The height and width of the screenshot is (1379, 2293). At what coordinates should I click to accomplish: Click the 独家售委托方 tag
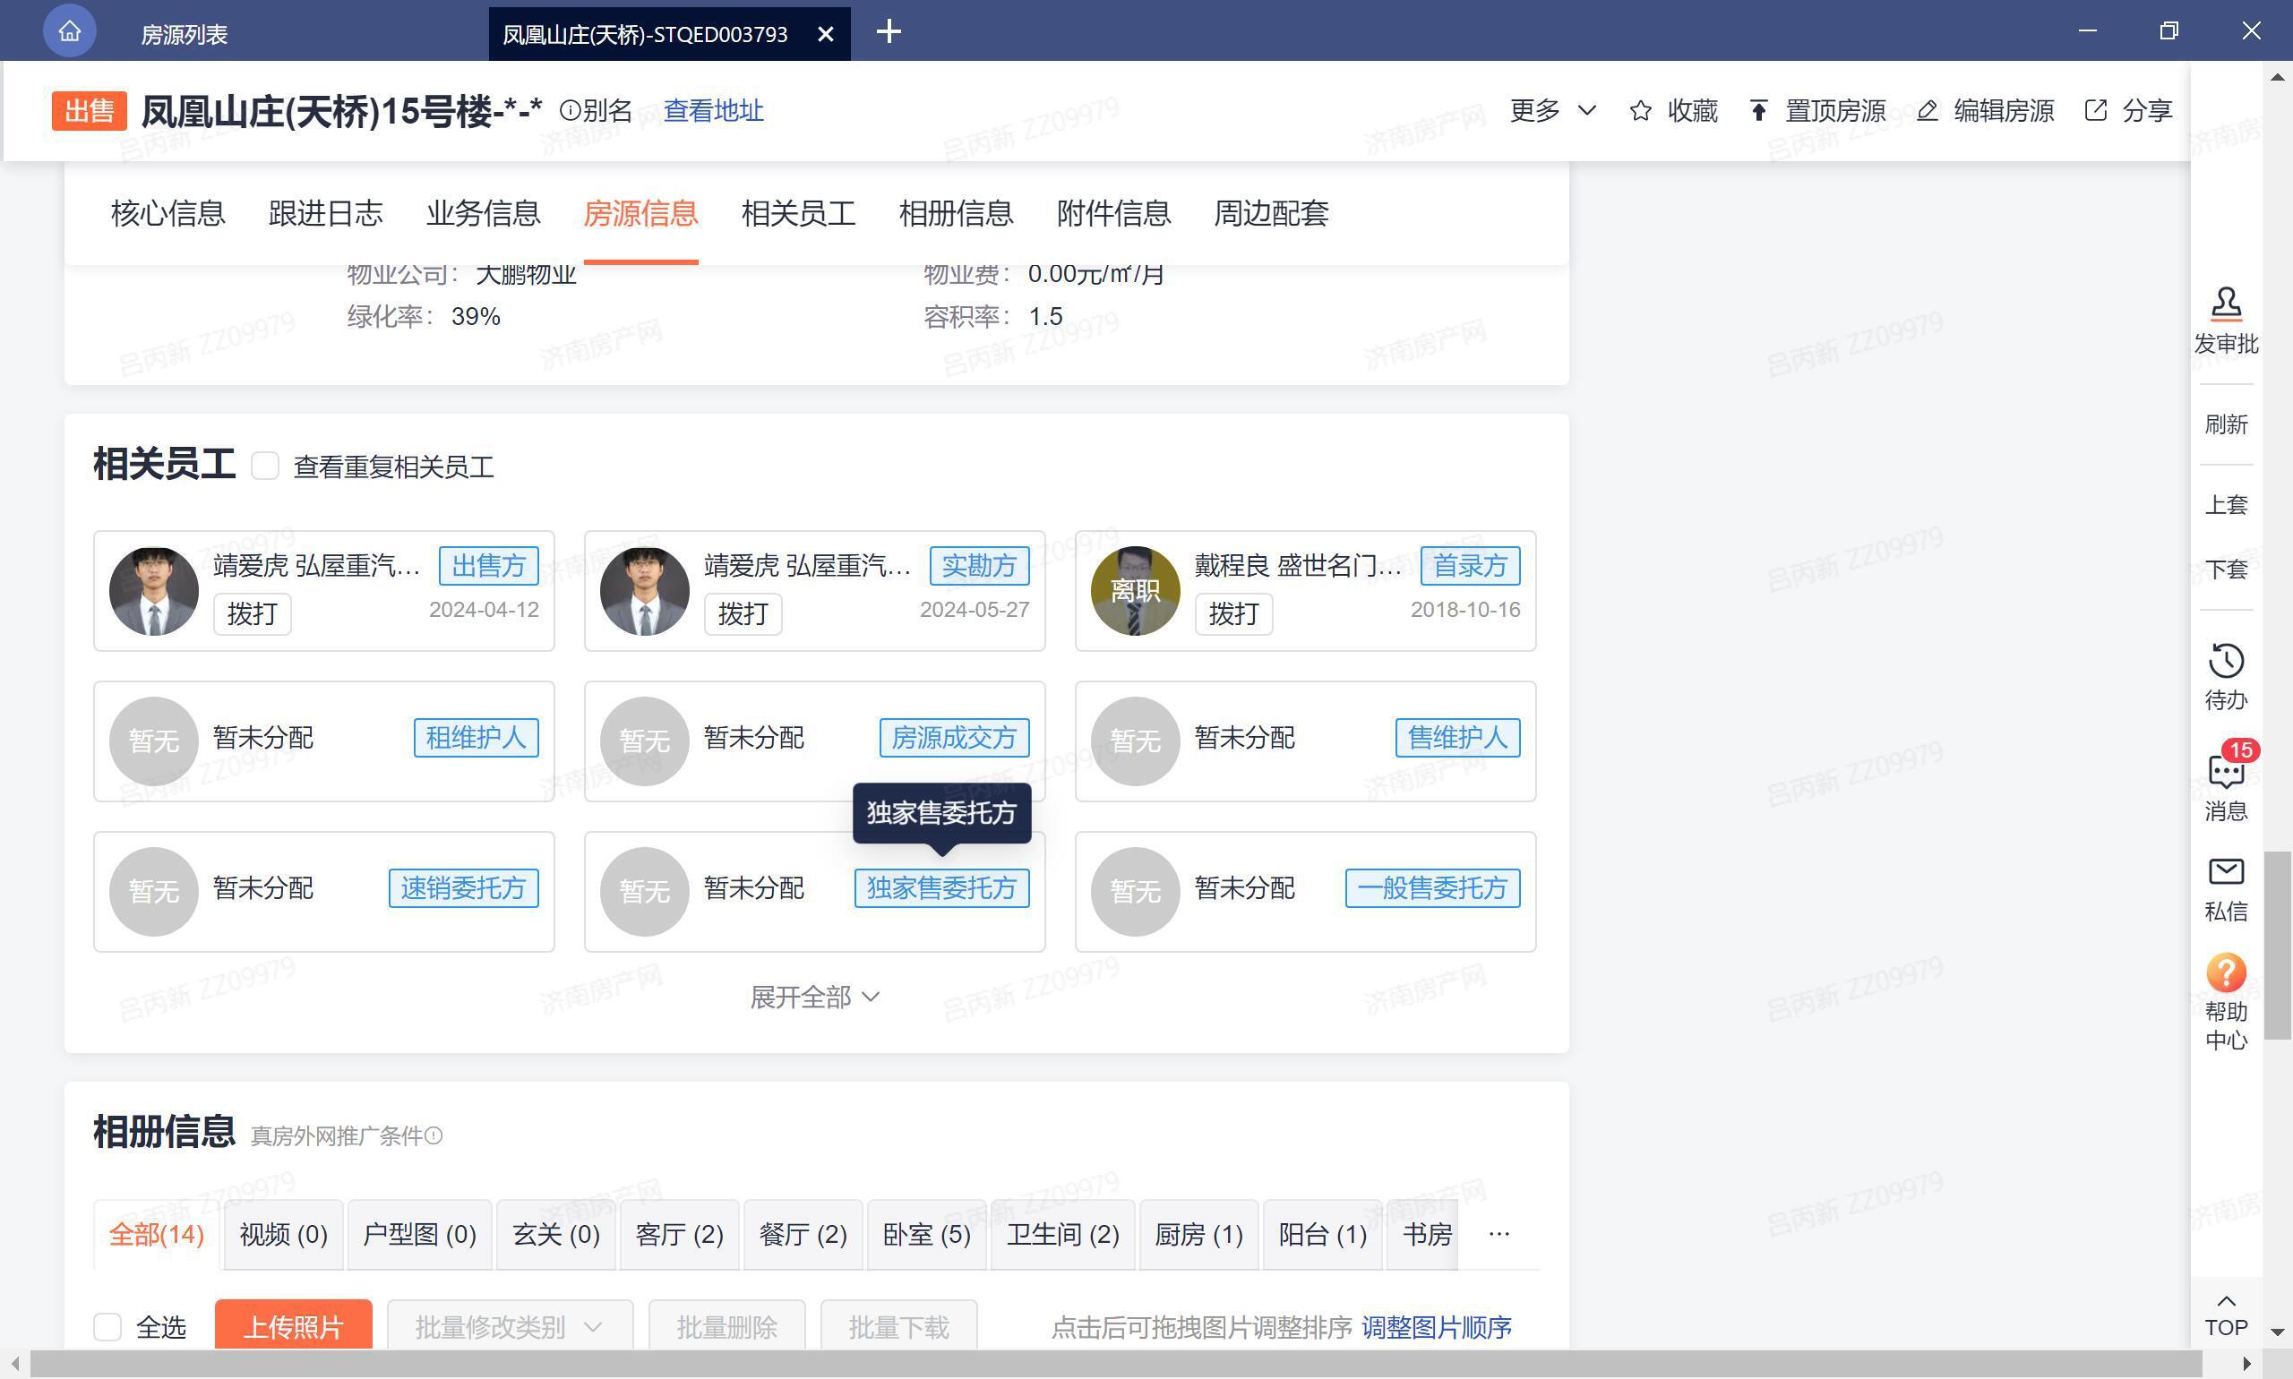coord(941,887)
